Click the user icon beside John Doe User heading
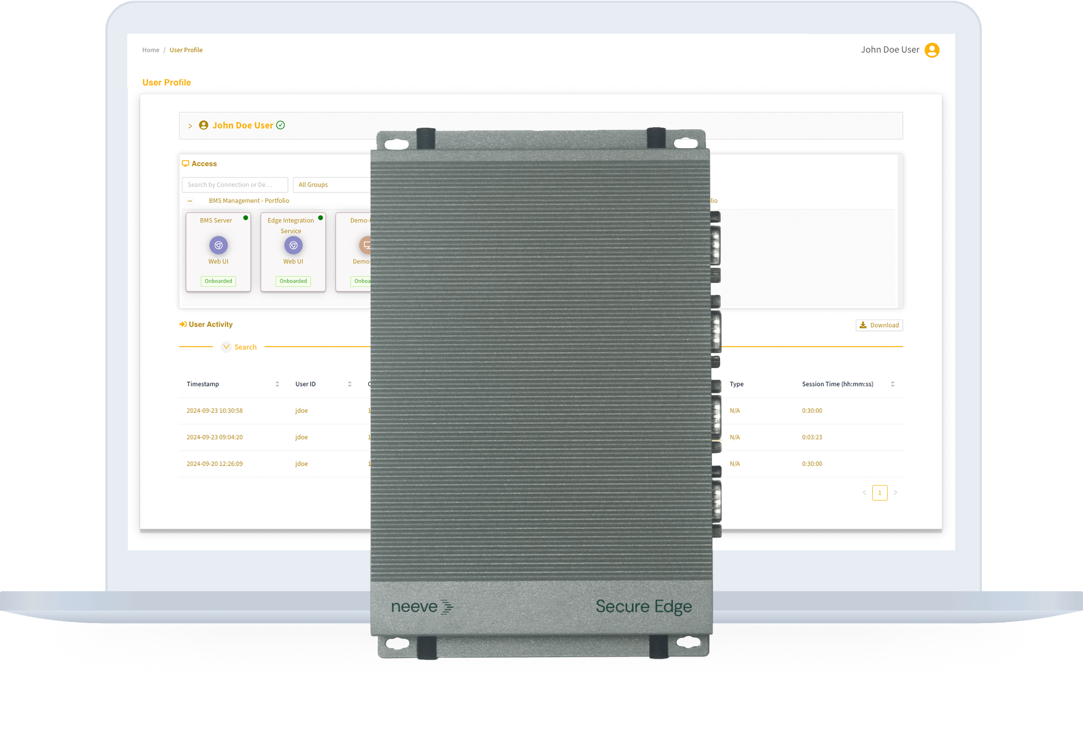 (203, 125)
